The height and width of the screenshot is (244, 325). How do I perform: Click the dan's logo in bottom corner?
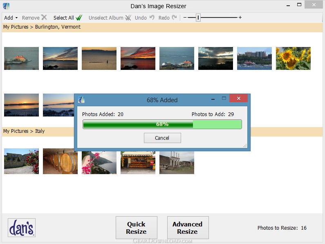(22, 228)
